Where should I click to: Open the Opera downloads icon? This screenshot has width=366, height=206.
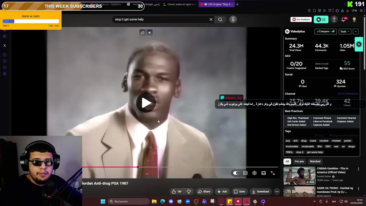coord(347,11)
